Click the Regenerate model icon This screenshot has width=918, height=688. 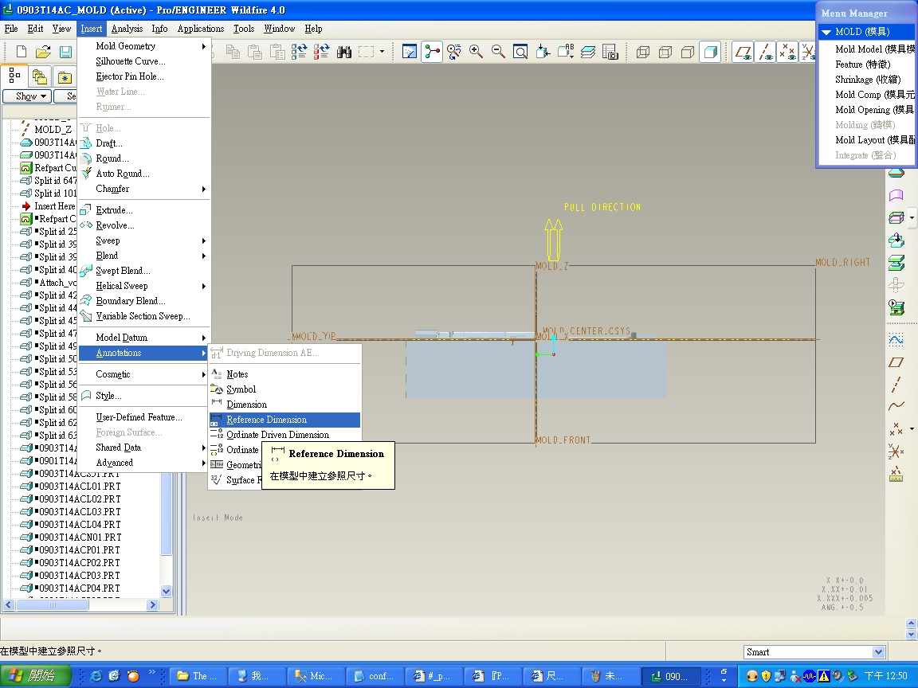click(300, 52)
